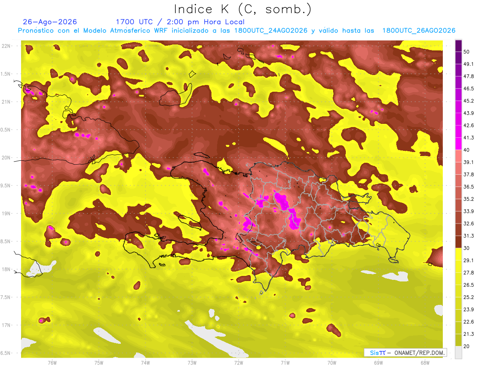Click the '73W' longitude label

[192, 362]
